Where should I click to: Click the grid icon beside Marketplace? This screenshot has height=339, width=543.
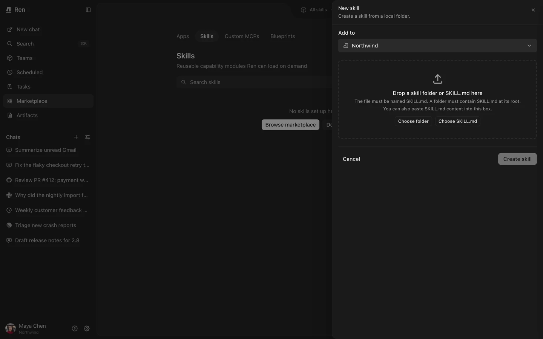tap(10, 101)
